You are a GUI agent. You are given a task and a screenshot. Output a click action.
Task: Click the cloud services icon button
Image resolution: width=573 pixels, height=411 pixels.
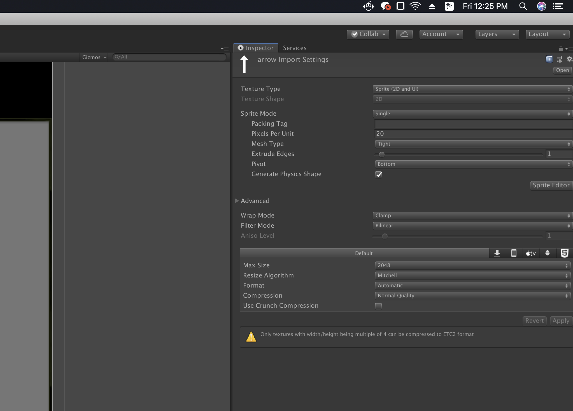pyautogui.click(x=404, y=34)
